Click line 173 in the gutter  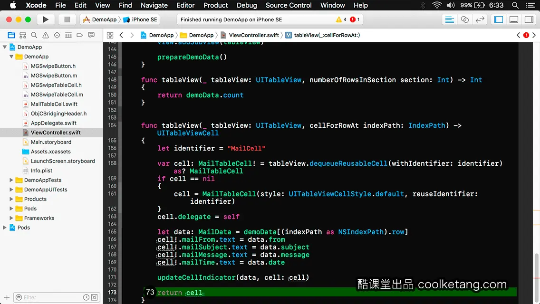coord(112,292)
